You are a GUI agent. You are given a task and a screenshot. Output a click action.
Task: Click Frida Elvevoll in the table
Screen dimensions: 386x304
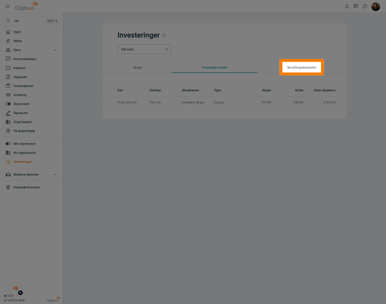point(127,102)
